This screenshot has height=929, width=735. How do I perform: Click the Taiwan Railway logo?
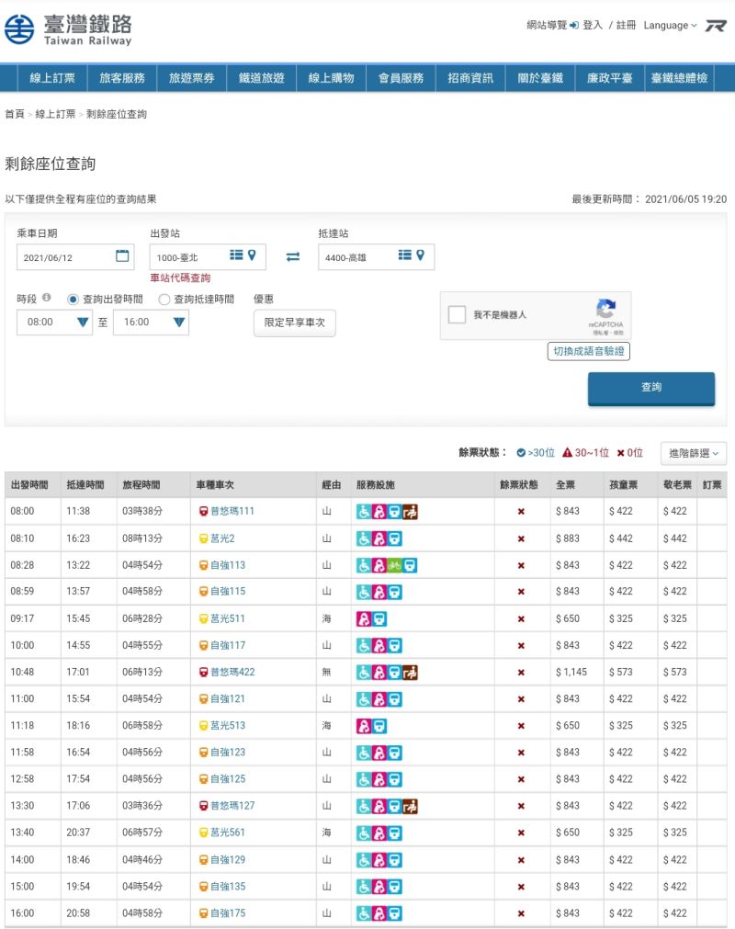tap(67, 29)
